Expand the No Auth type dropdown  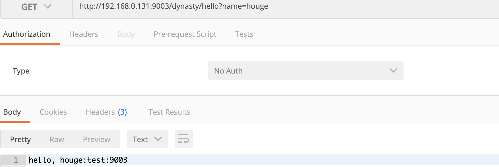click(x=306, y=70)
